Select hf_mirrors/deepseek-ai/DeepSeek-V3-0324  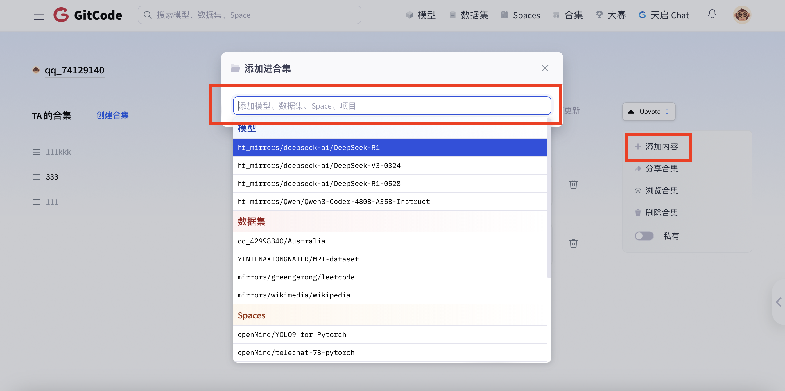pyautogui.click(x=390, y=166)
